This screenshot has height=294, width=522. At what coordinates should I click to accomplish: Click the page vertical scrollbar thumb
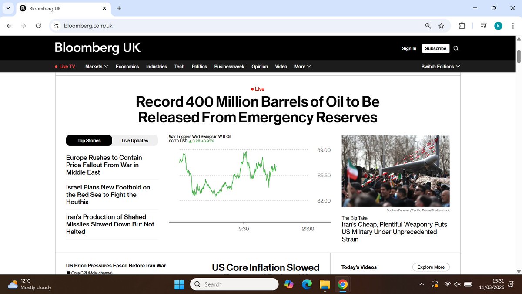[519, 57]
